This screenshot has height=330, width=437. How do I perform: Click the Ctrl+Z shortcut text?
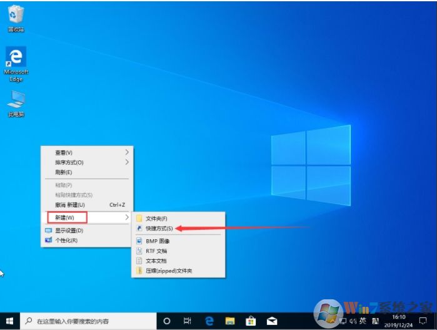[117, 205]
